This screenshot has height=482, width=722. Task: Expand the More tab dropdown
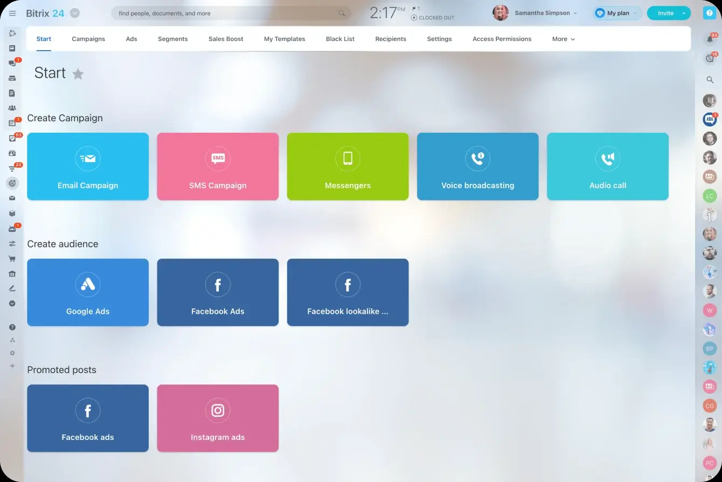tap(563, 39)
